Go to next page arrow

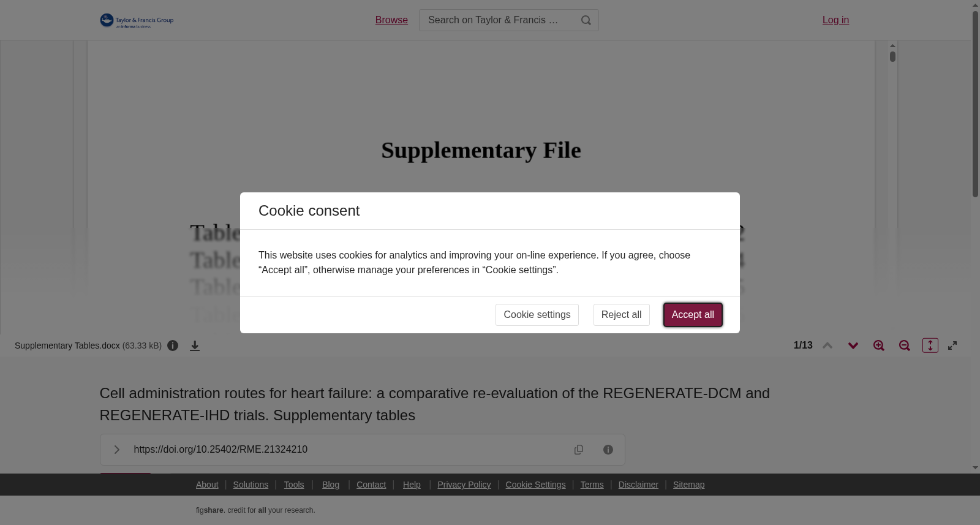(853, 346)
